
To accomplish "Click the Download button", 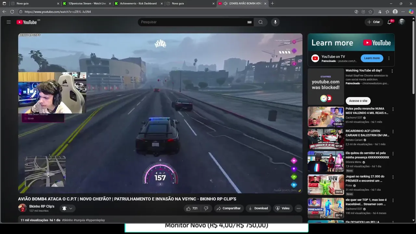I will [x=258, y=208].
